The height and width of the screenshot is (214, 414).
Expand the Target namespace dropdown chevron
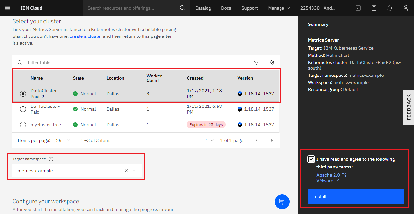pos(134,171)
